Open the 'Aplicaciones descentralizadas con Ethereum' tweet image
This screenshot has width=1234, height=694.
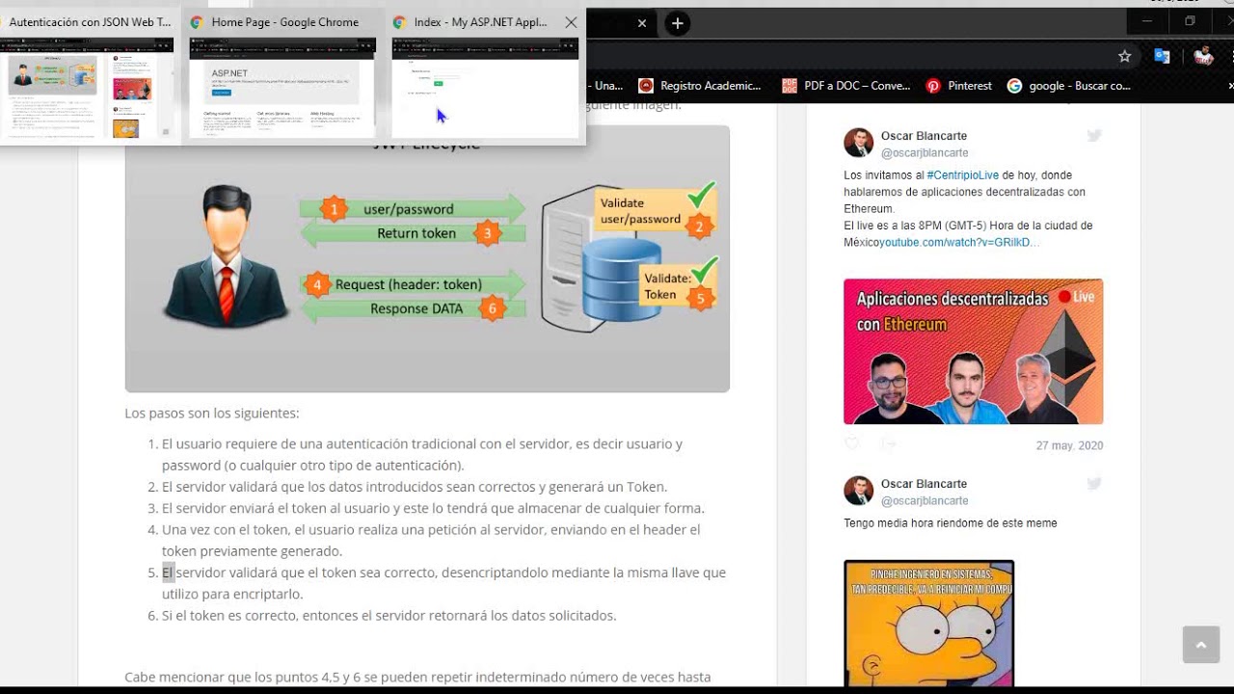(973, 352)
